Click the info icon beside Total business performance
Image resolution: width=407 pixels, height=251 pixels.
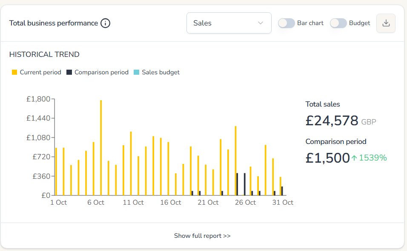[105, 23]
